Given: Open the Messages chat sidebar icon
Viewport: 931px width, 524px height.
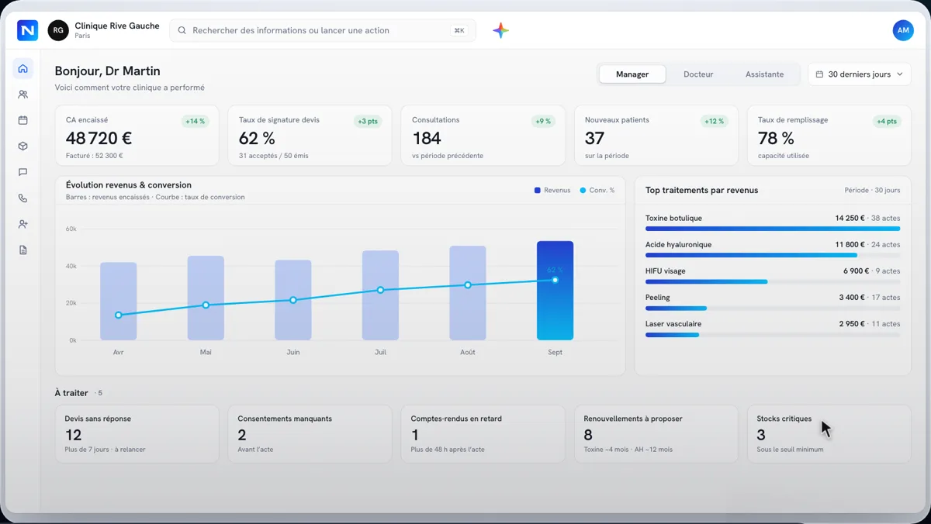Looking at the screenshot, I should [x=23, y=172].
